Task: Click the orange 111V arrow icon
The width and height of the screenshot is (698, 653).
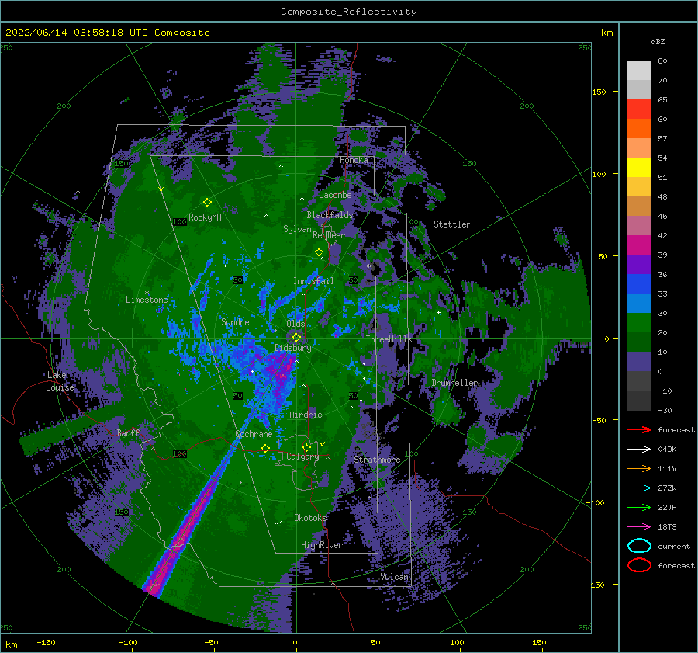Action: pos(639,468)
